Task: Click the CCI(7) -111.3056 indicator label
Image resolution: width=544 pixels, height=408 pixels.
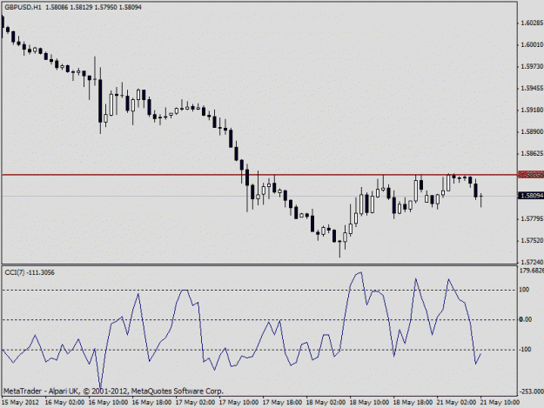Action: pos(30,272)
